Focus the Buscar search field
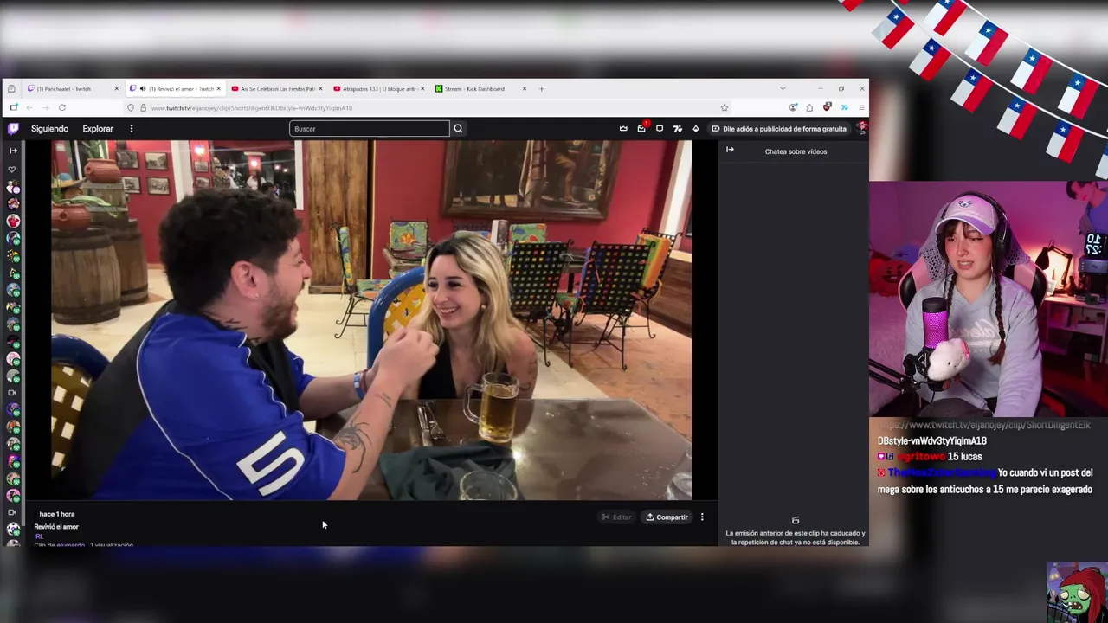 (370, 129)
